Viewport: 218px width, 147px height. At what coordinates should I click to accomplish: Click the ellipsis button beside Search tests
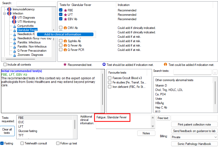[x=215, y=72]
